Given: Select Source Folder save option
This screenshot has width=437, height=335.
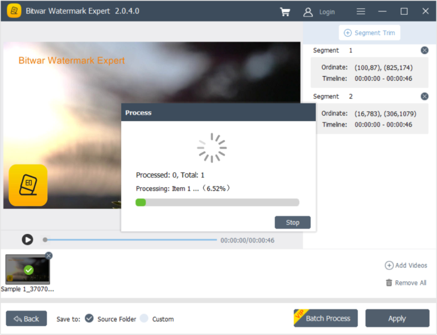Looking at the screenshot, I should [x=89, y=319].
